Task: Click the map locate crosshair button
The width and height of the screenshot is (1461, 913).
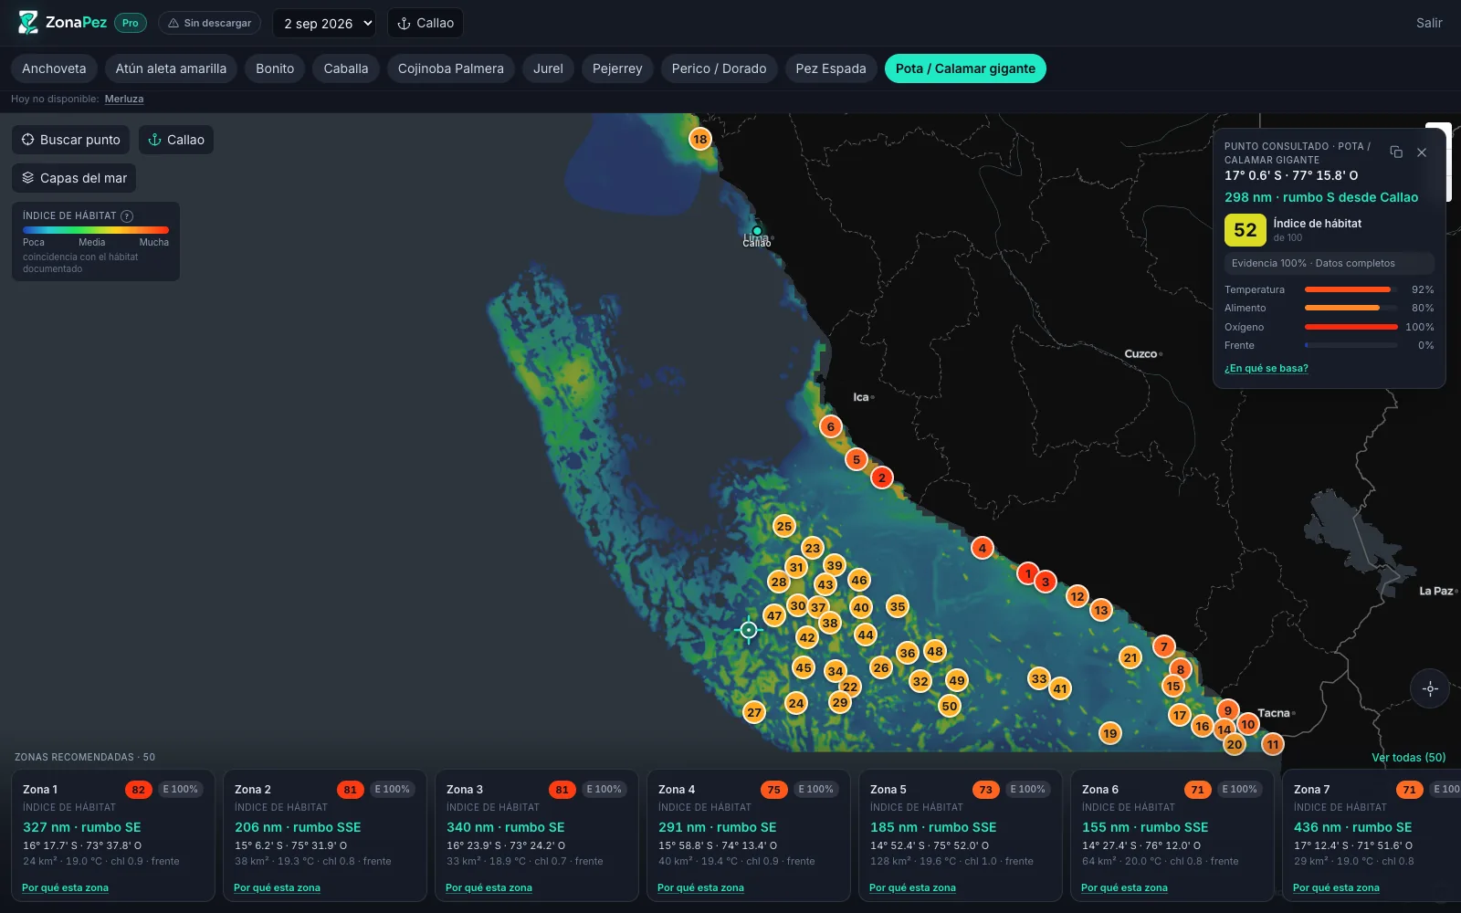Action: (1430, 688)
